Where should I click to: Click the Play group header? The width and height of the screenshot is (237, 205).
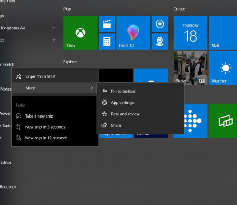67,9
